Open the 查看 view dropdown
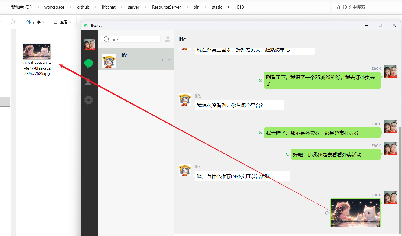This screenshot has height=236, width=402. pos(62,22)
